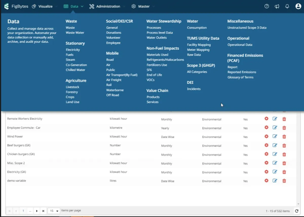The width and height of the screenshot is (304, 217).
Task: Open Glossary of Terms
Action: pos(240,77)
